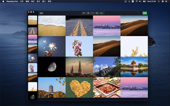
Task: Click the text tool icon in toolbar
Action: (88, 13)
